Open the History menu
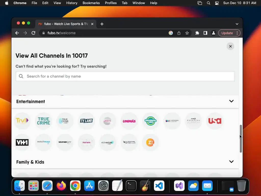The height and width of the screenshot is (196, 261). (x=72, y=3)
